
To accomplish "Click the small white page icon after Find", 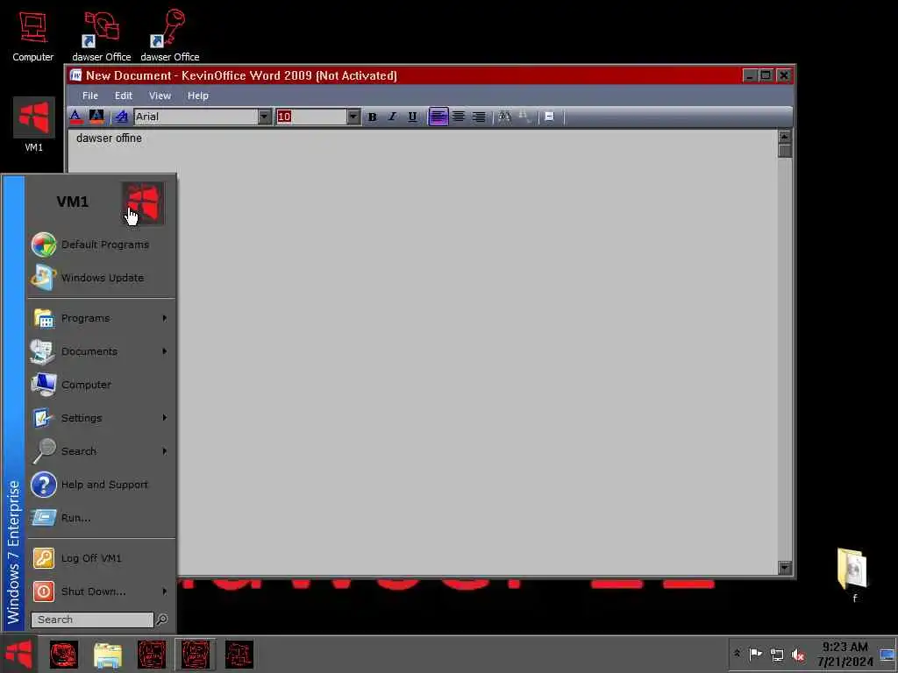I will click(x=549, y=117).
